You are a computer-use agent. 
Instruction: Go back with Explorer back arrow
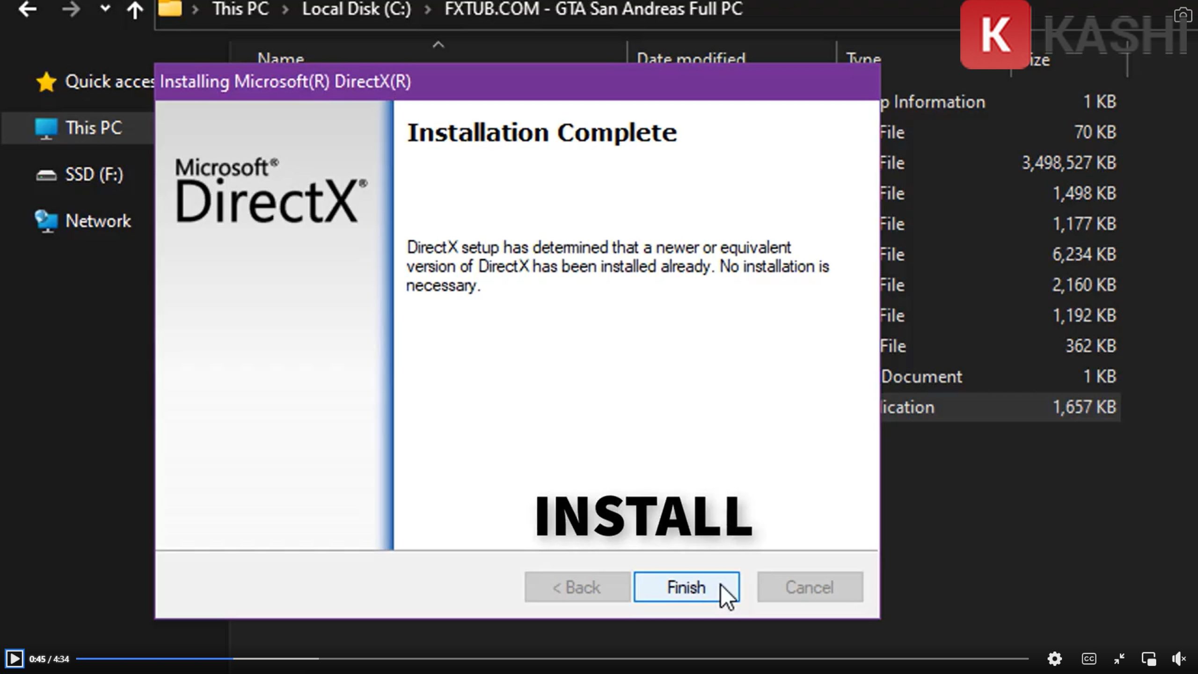27,9
